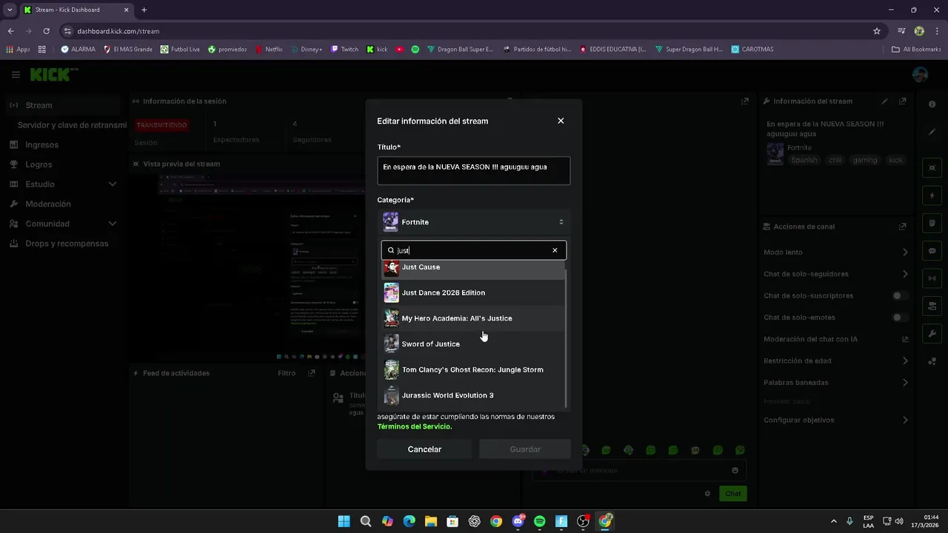Select Just Dance 2026 Edition category
The width and height of the screenshot is (948, 533).
pyautogui.click(x=473, y=292)
